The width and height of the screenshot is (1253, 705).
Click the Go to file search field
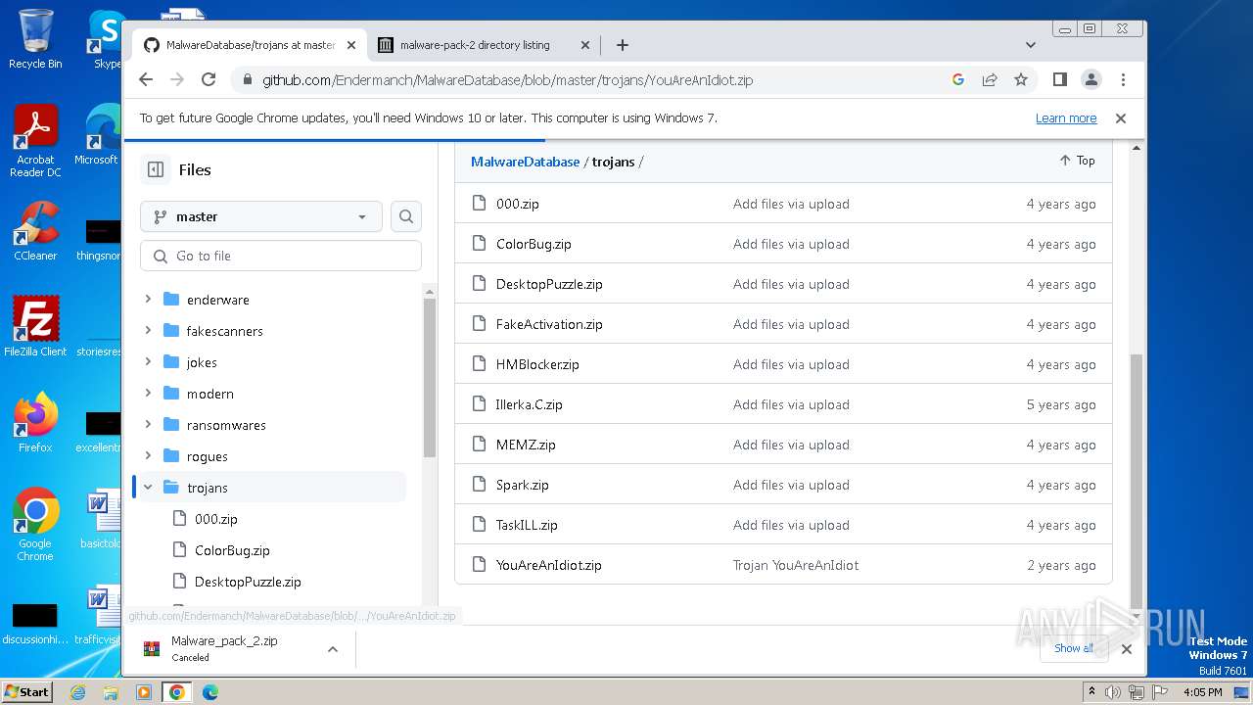pyautogui.click(x=281, y=256)
